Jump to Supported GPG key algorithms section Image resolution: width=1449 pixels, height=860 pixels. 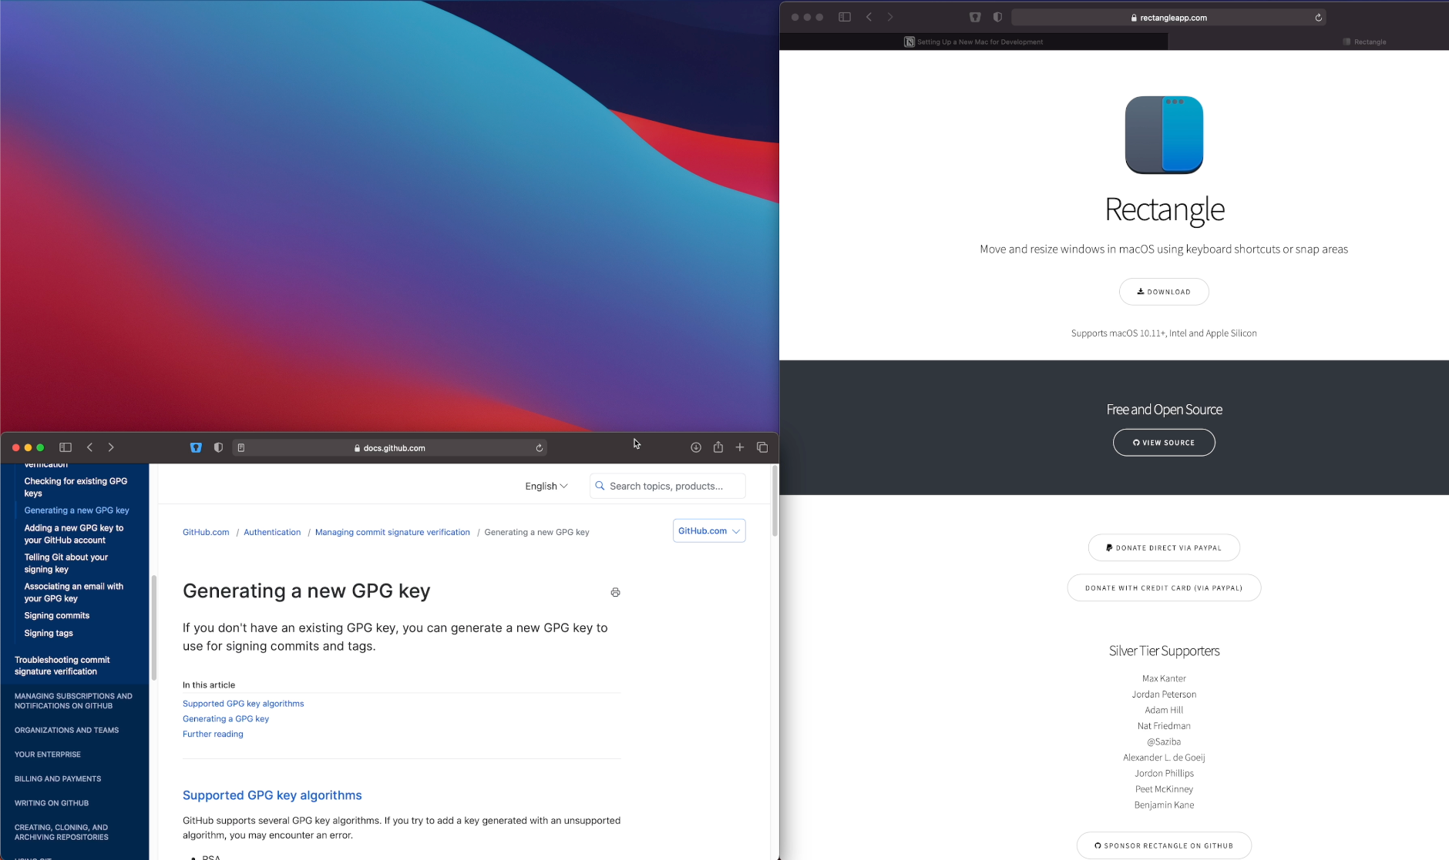(244, 704)
